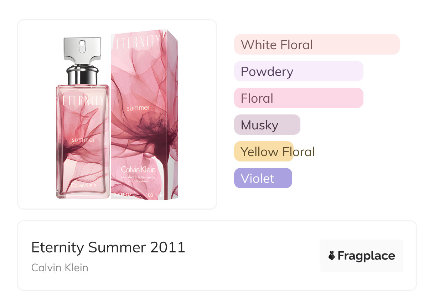Click the Fragplace brand name text
434x308 pixels.
tap(366, 256)
